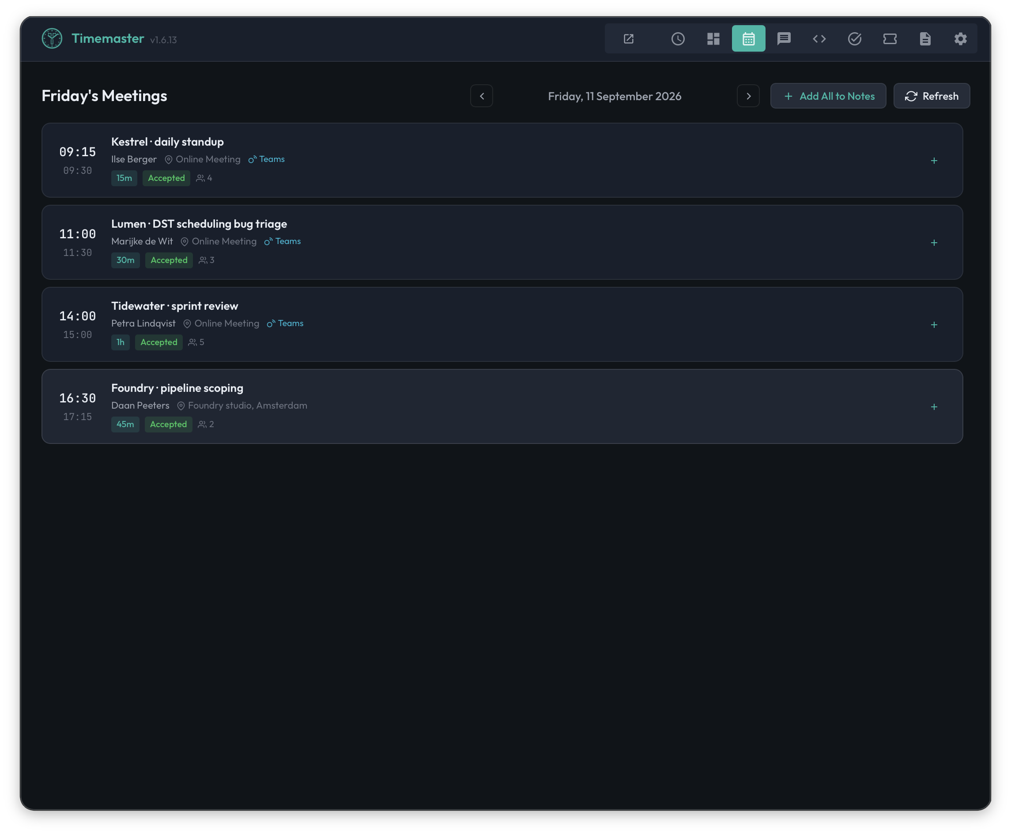This screenshot has height=834, width=1011.
Task: Click Accepted badge on Foundry meeting
Action: 169,425
